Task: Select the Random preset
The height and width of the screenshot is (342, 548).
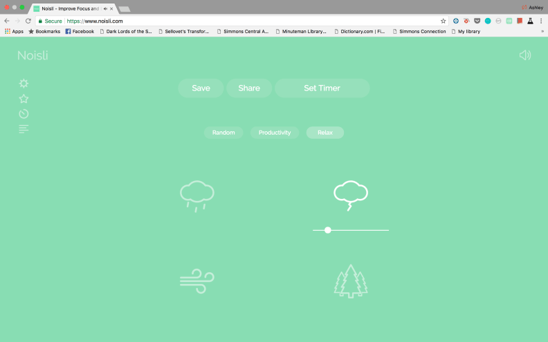Action: click(x=223, y=133)
